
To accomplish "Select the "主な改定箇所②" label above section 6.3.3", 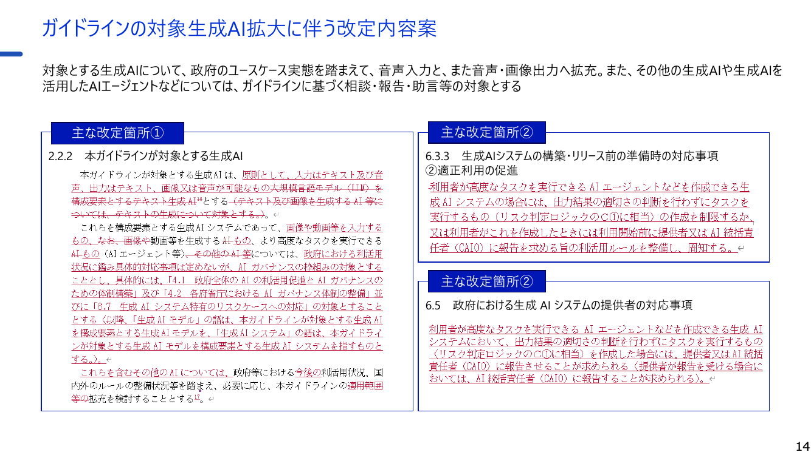I will click(x=487, y=132).
